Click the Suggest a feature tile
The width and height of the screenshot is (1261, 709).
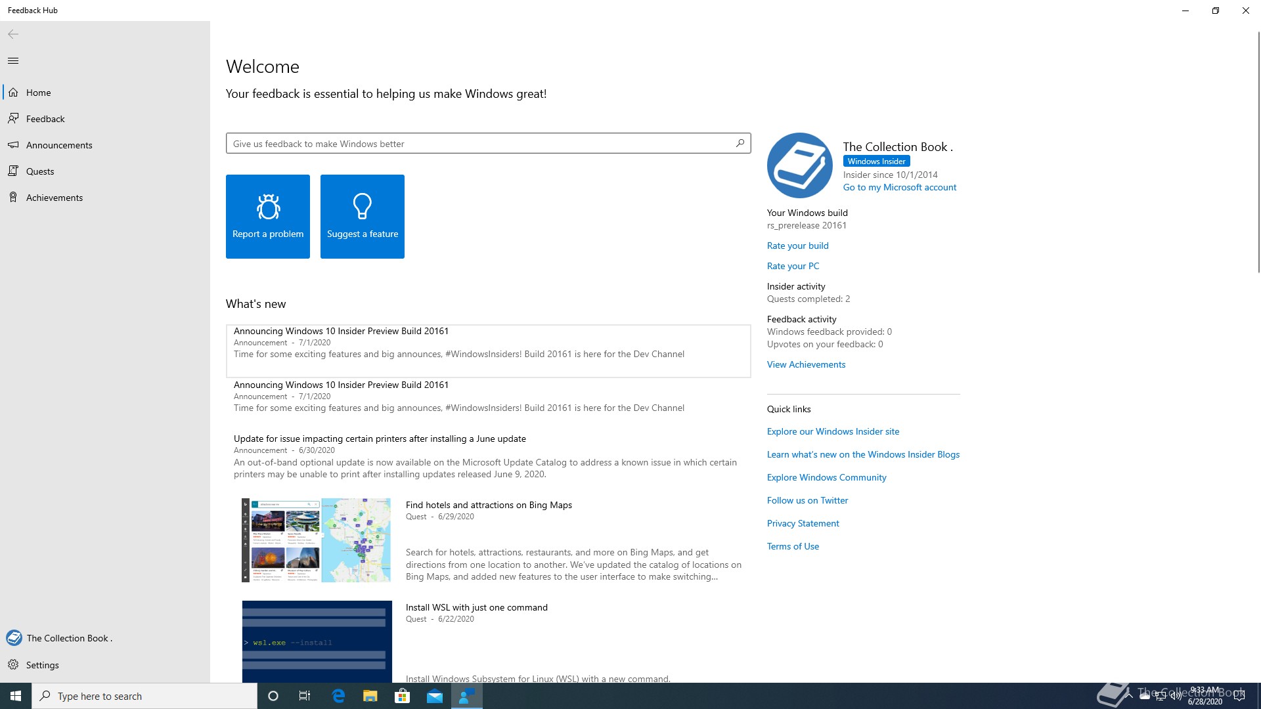[x=363, y=217]
